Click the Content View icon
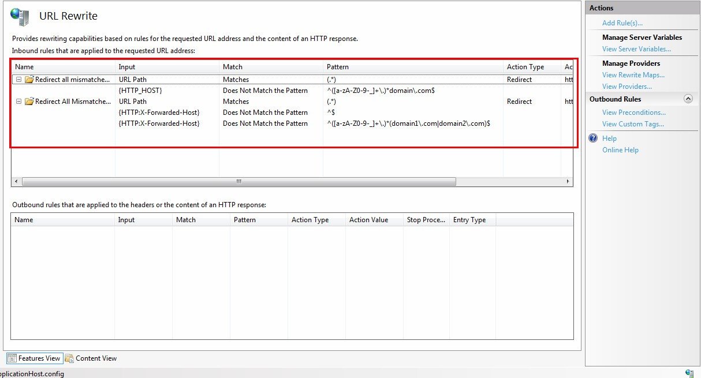 (69, 358)
